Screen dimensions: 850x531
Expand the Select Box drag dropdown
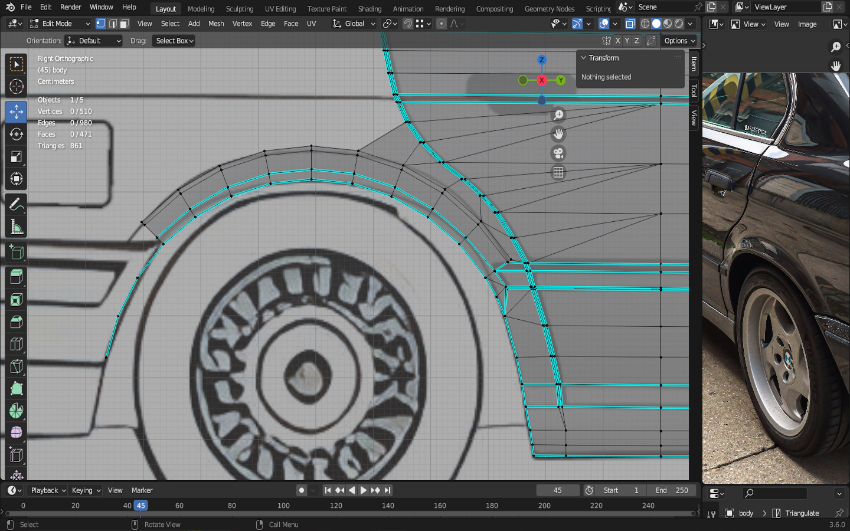pos(174,41)
